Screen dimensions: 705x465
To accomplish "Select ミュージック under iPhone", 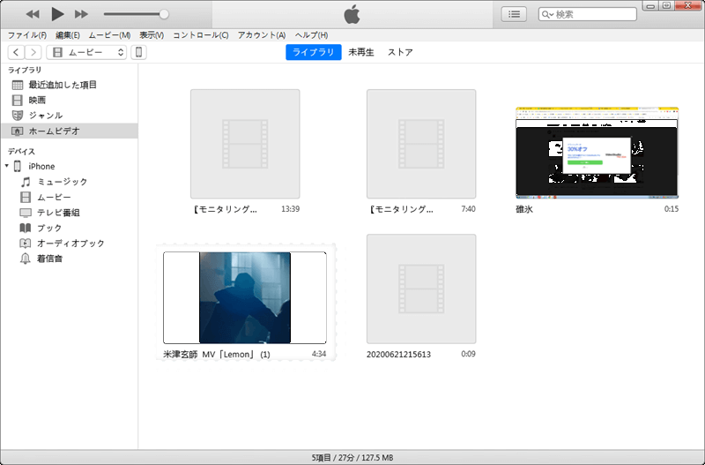I will (62, 182).
